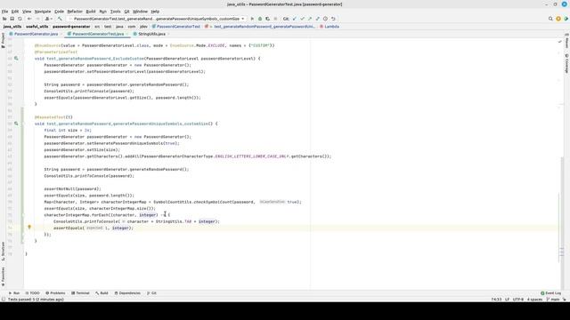This screenshot has width=570, height=320.
Task: Select the PasswordGeneratorTest.java tab
Action: click(x=98, y=34)
